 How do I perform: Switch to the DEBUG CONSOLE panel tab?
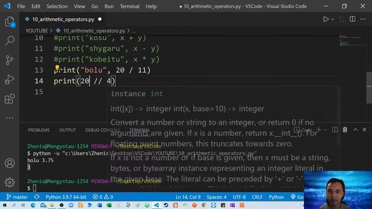point(102,130)
